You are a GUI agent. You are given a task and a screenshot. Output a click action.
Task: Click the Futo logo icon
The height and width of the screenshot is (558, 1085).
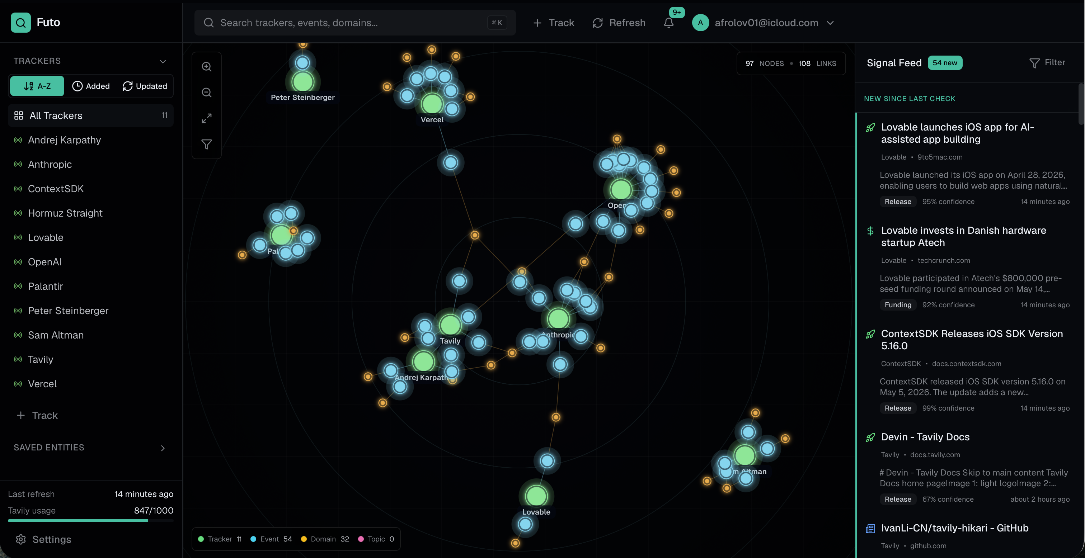(21, 22)
